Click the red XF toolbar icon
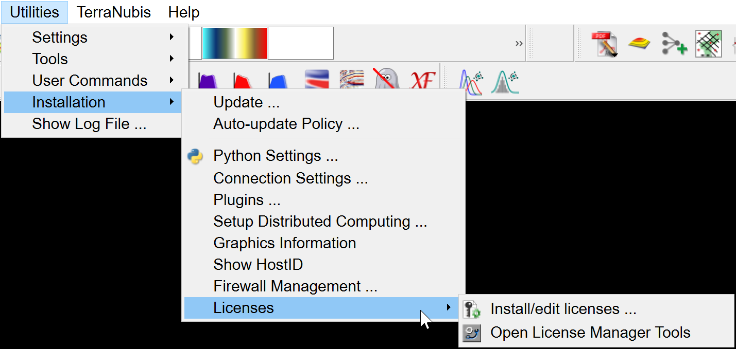The height and width of the screenshot is (349, 736). (422, 81)
